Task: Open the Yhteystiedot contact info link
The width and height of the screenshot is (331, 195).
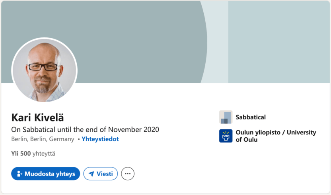Action: pyautogui.click(x=100, y=139)
